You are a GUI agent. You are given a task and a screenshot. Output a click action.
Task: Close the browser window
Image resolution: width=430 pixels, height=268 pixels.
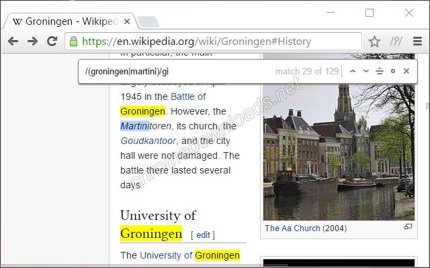click(x=409, y=13)
